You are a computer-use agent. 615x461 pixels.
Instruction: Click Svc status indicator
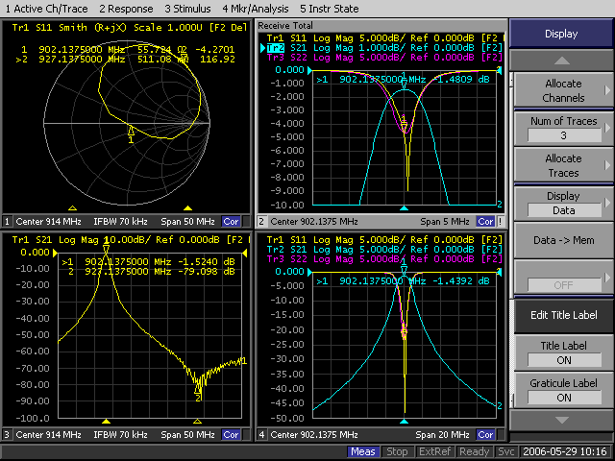pos(505,451)
